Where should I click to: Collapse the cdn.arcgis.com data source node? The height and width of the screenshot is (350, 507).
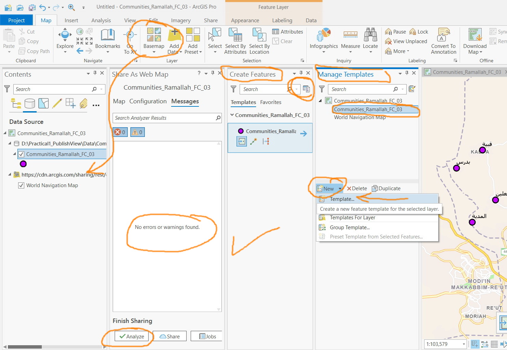(10, 175)
